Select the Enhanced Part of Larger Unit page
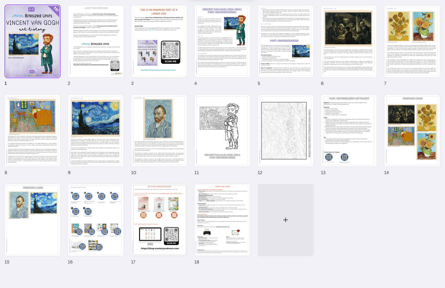The height and width of the screenshot is (288, 445). tap(159, 41)
